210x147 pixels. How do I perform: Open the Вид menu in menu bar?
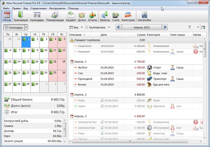point(26,8)
